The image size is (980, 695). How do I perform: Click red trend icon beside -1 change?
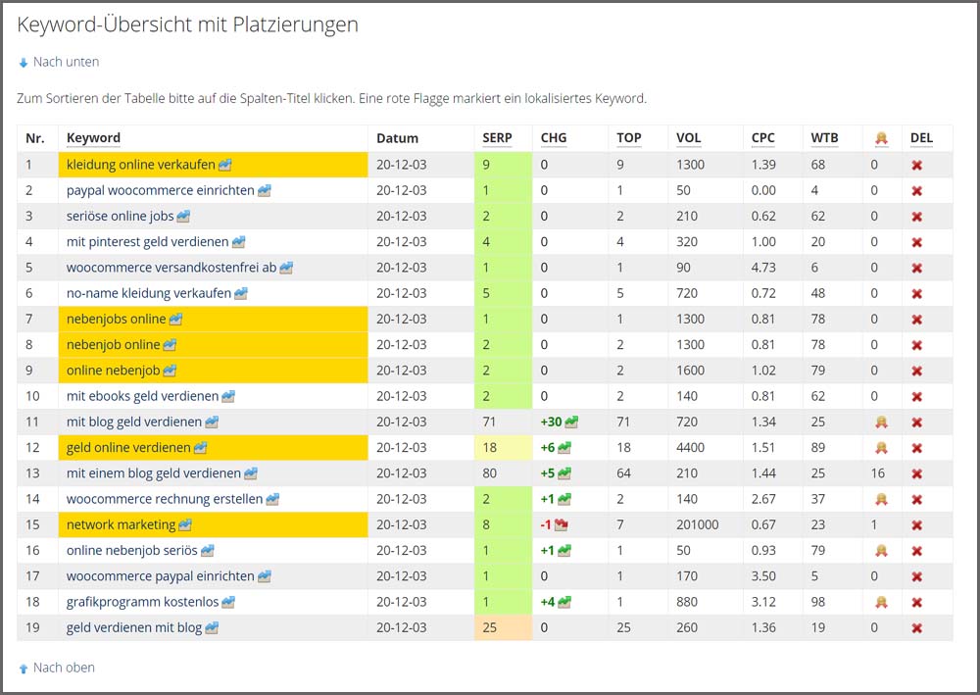pyautogui.click(x=562, y=524)
